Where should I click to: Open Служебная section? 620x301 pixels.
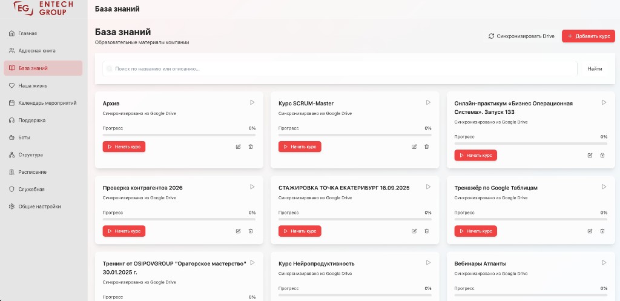pos(43,189)
